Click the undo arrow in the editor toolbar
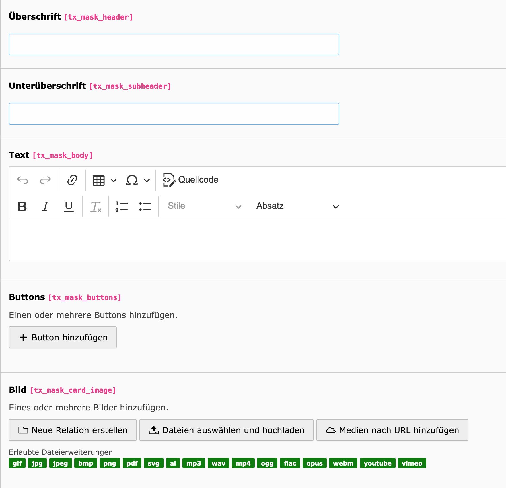This screenshot has width=506, height=488. 22,180
